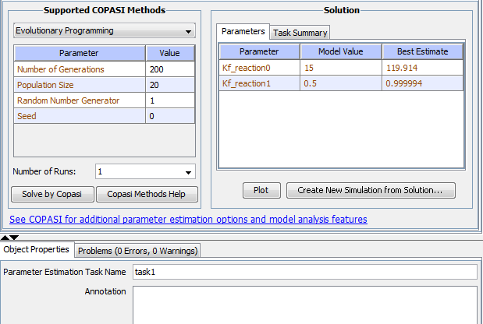The image size is (483, 324).
Task: Open the Evolutionary Programming method dropdown
Action: (105, 30)
